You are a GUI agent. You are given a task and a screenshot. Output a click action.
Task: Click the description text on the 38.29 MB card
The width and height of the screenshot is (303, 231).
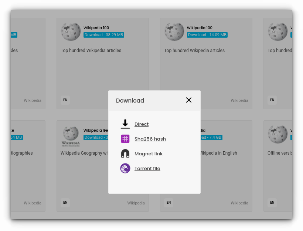tap(91, 50)
